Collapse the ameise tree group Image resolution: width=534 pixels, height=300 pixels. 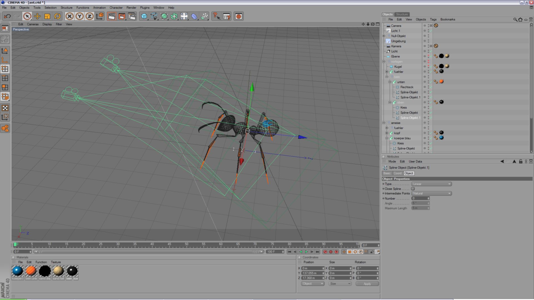click(384, 123)
